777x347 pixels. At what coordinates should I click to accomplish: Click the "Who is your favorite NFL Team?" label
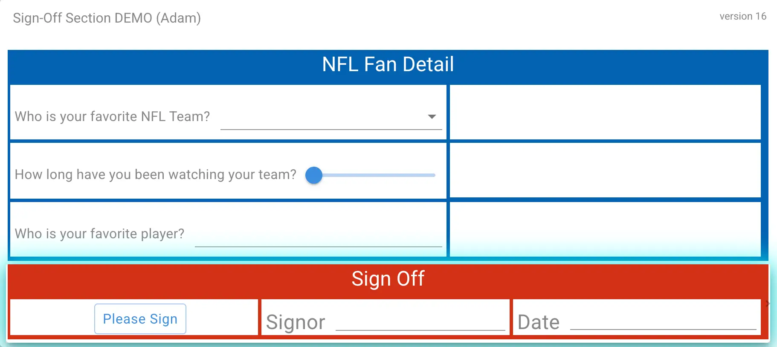112,117
